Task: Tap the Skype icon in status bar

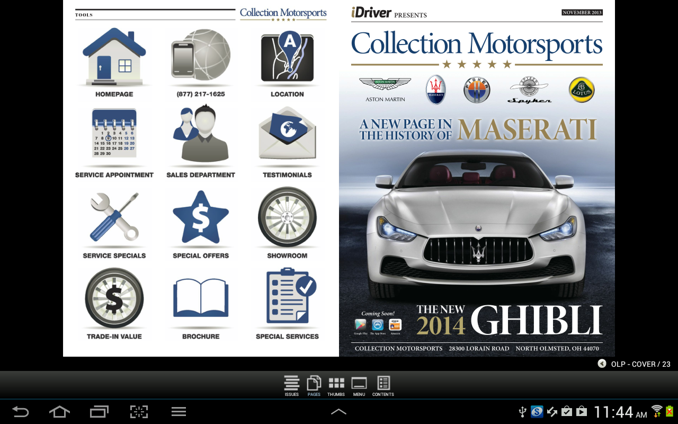Action: (537, 411)
